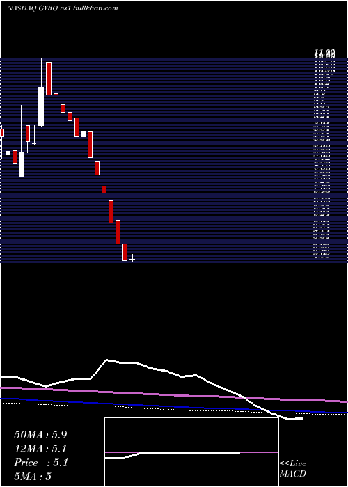Screen dimensions: 348x487
Task: Click the '5MA : 5' label
Action: [x=33, y=477]
